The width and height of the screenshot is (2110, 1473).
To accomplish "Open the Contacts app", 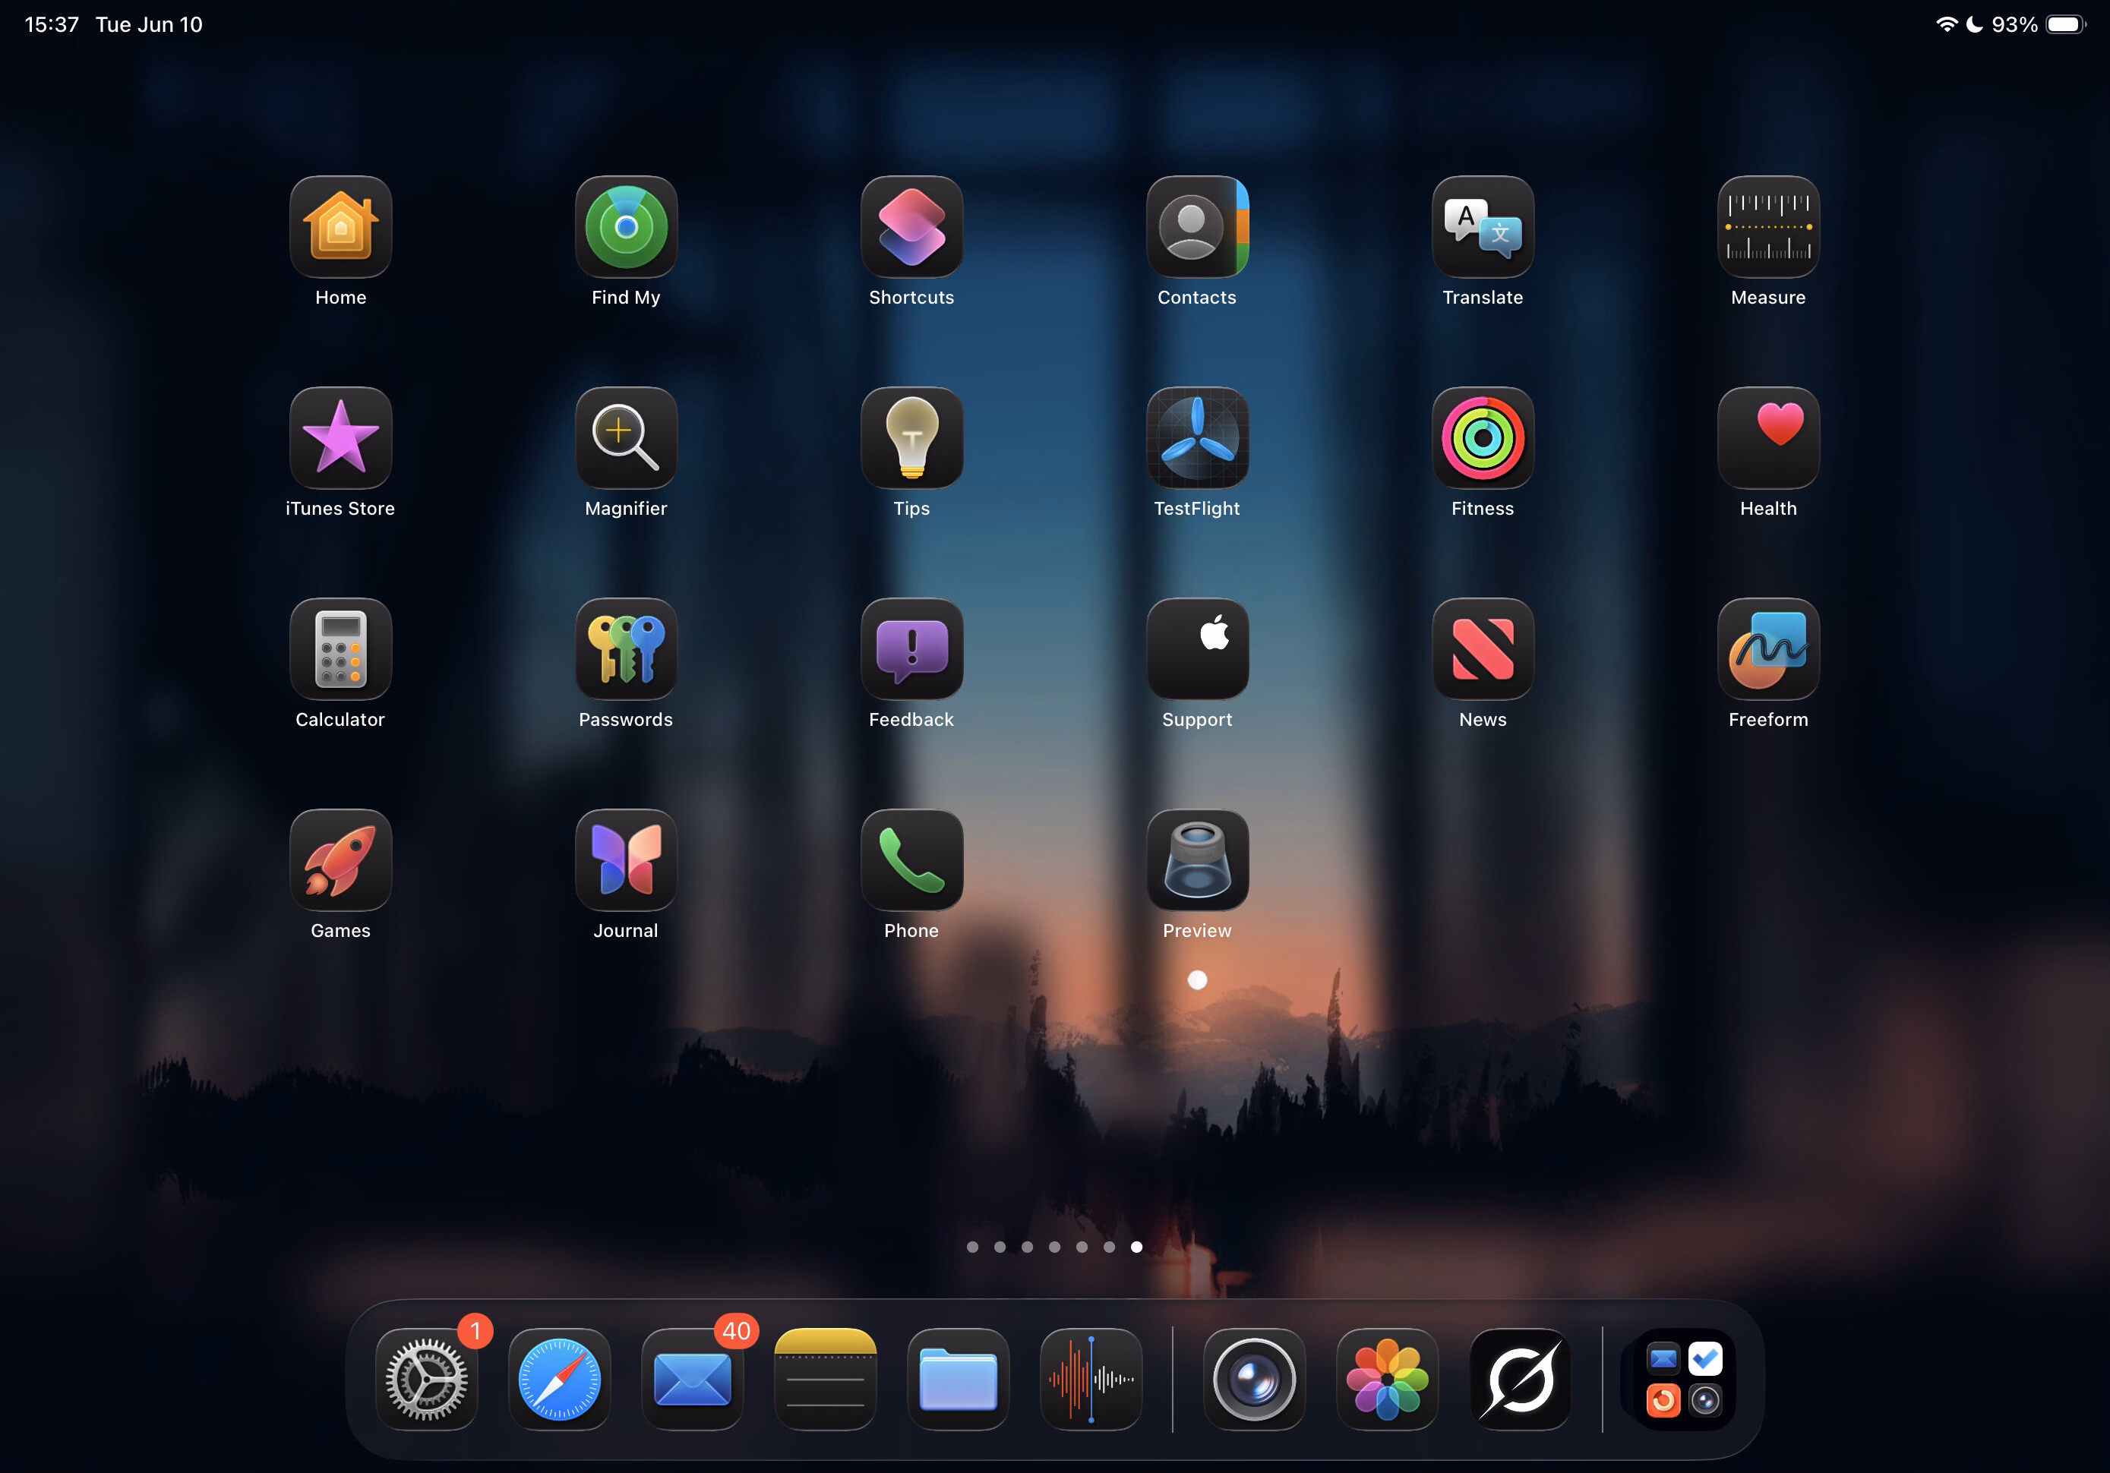I will tap(1198, 227).
